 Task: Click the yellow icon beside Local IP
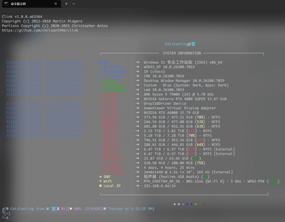[100, 186]
